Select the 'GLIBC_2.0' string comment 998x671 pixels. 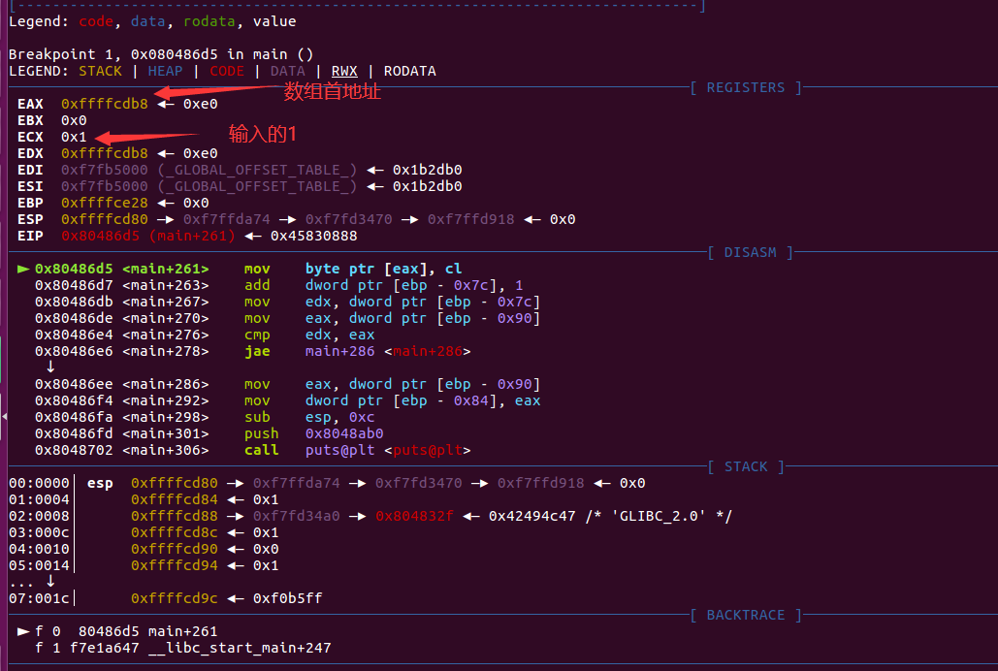(659, 516)
